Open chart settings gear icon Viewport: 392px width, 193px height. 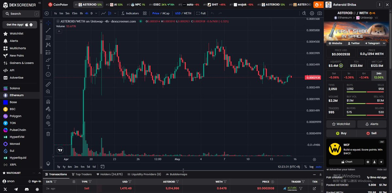click(x=312, y=13)
